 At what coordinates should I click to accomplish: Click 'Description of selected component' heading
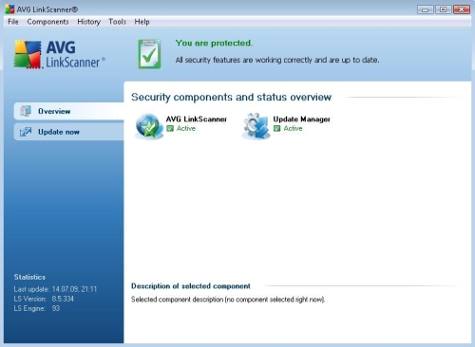(x=191, y=286)
